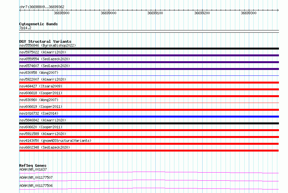Screen dimensions: 288x193
Task: Click the nsv606620 (Cooper2011) label
Action: tap(41, 127)
